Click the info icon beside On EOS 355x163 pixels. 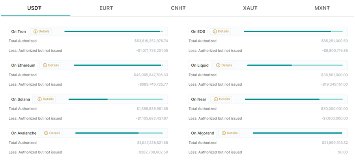pos(215,31)
